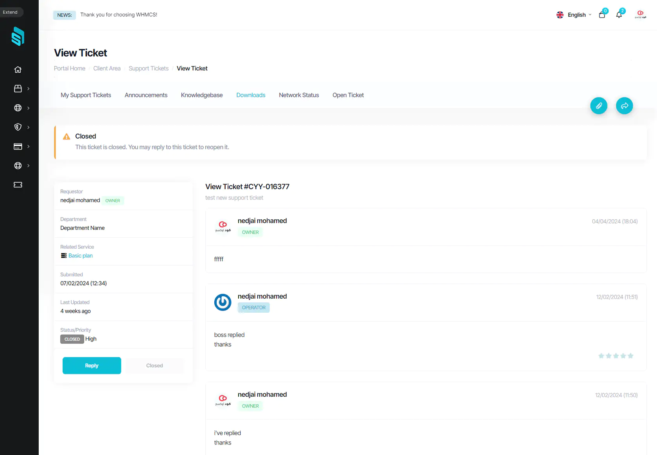Screen dimensions: 657x455
Task: Open the ticket icon in sidebar
Action: pos(18,185)
